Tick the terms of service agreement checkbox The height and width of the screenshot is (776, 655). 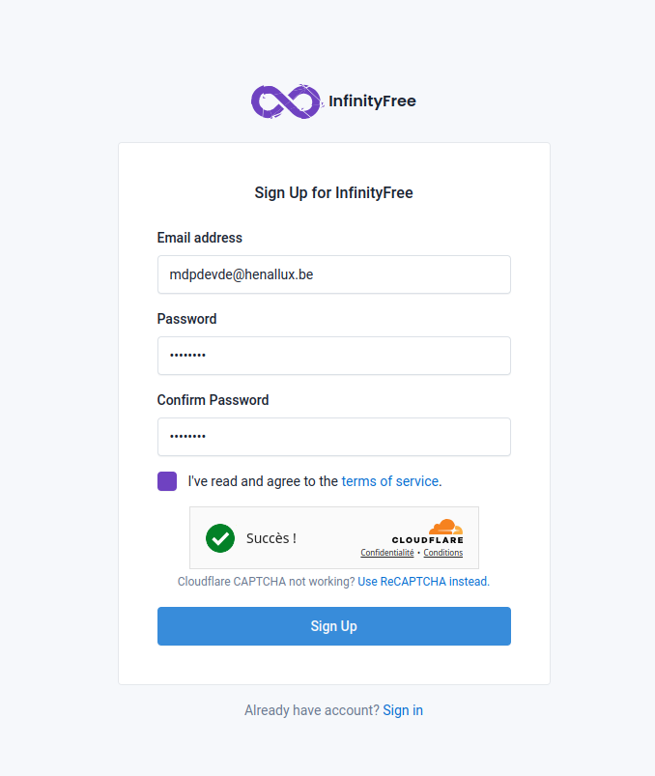[x=167, y=481]
